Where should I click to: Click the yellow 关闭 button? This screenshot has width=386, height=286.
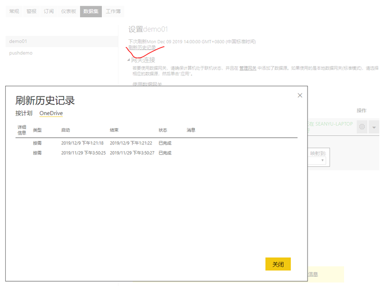tap(278, 264)
